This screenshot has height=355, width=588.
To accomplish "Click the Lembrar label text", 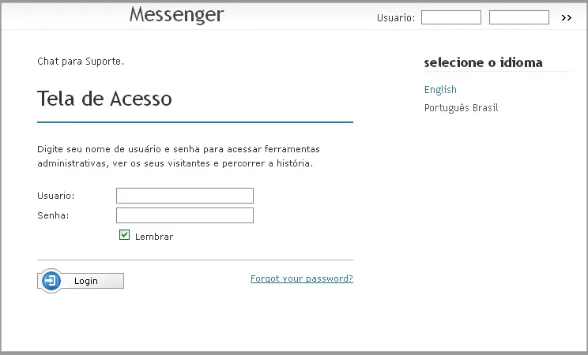I will [154, 237].
